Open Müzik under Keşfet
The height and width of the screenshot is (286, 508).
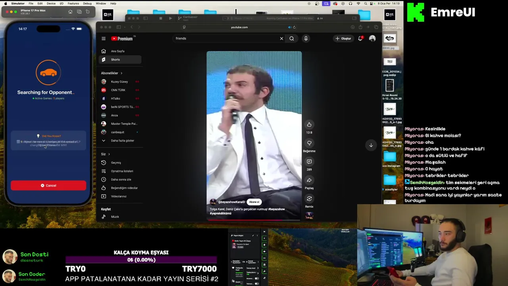(x=120, y=217)
